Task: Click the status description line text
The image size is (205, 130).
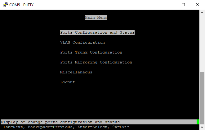Action: (x=60, y=122)
